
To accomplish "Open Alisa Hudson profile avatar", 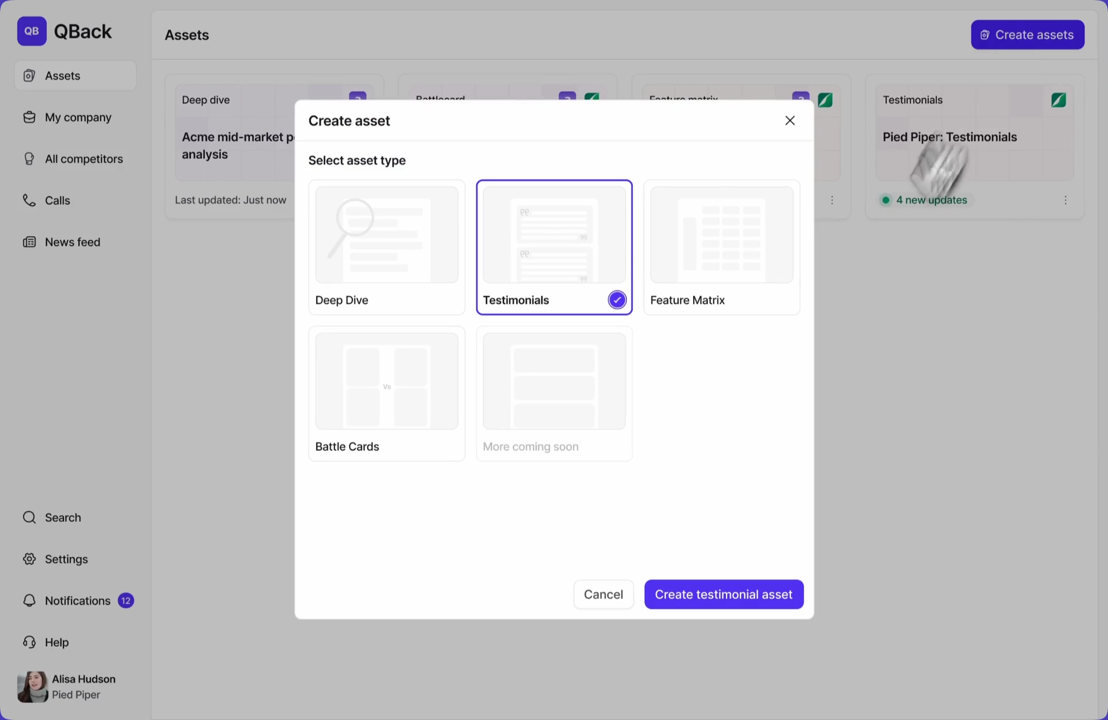I will [32, 687].
